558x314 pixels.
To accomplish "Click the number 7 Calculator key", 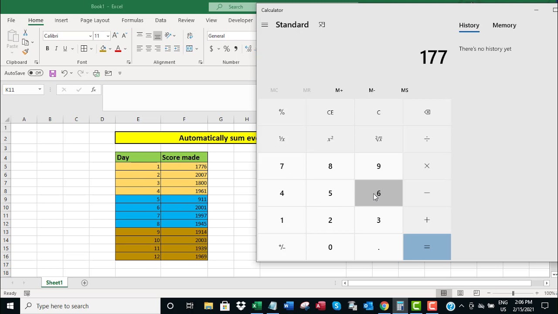I will (282, 166).
